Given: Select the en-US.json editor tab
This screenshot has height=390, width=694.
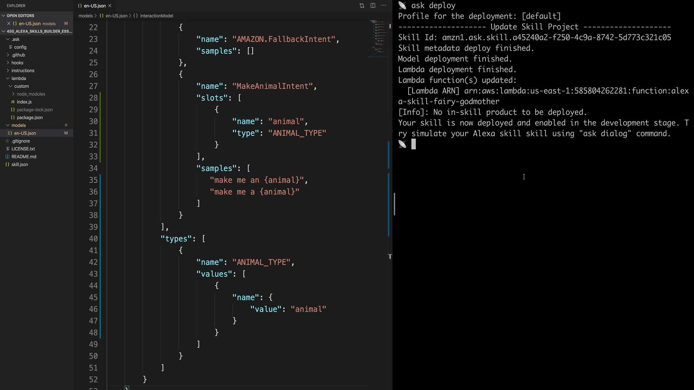Looking at the screenshot, I should coord(94,6).
